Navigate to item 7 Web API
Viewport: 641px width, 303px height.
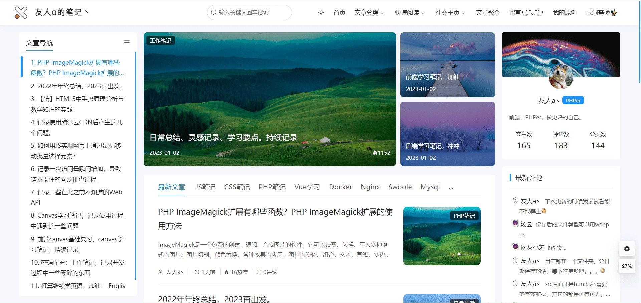(76, 197)
